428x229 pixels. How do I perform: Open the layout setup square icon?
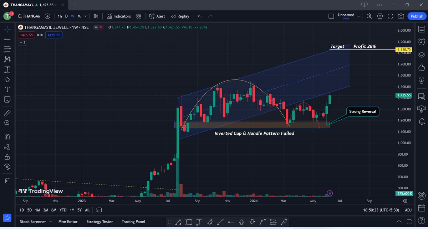331,16
